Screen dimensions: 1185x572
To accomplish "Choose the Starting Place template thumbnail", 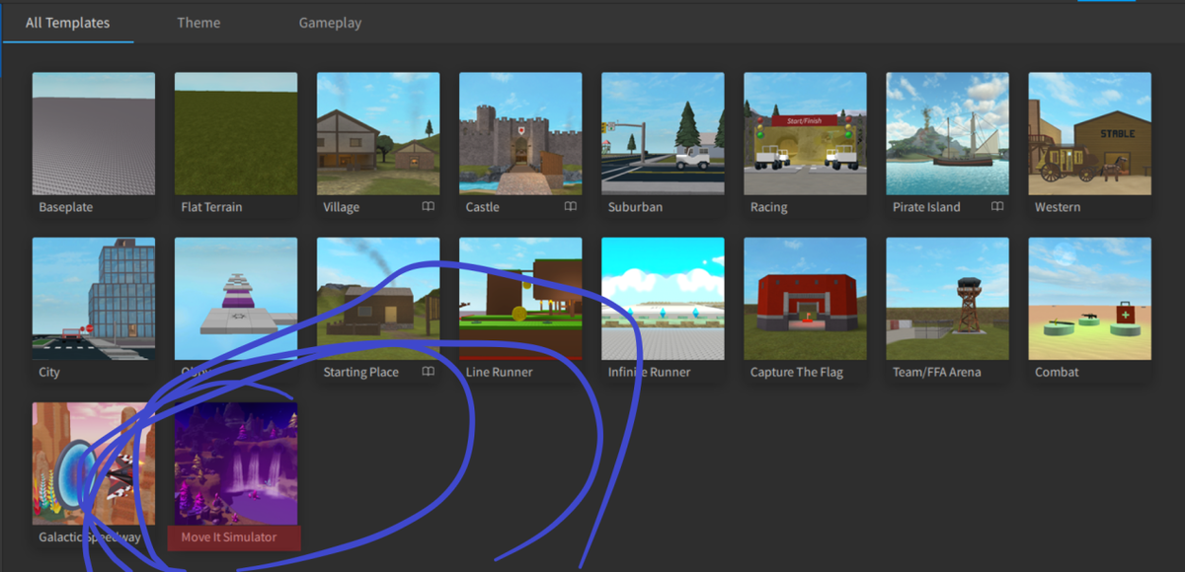I will 378,298.
